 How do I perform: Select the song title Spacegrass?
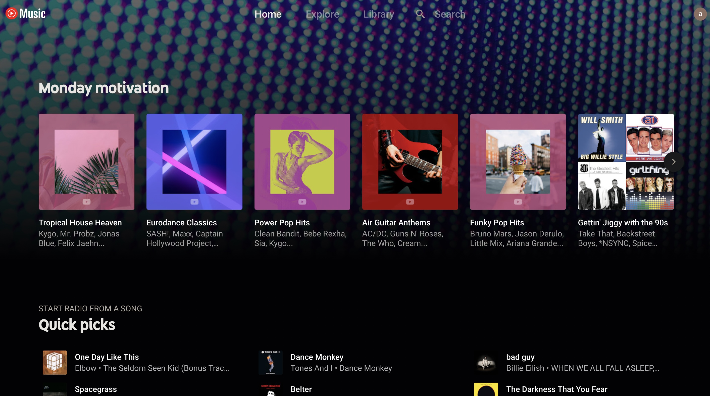(96, 389)
